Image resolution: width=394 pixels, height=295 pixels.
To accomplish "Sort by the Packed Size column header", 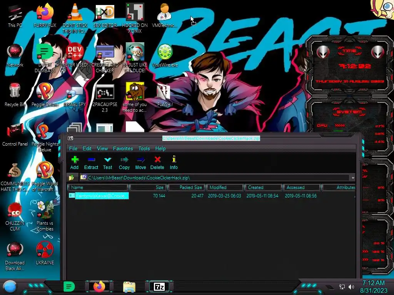I will coord(187,187).
